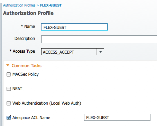Focus the Name field containing FLEX-GUEST
Screen dimensions: 157x126
point(74,27)
